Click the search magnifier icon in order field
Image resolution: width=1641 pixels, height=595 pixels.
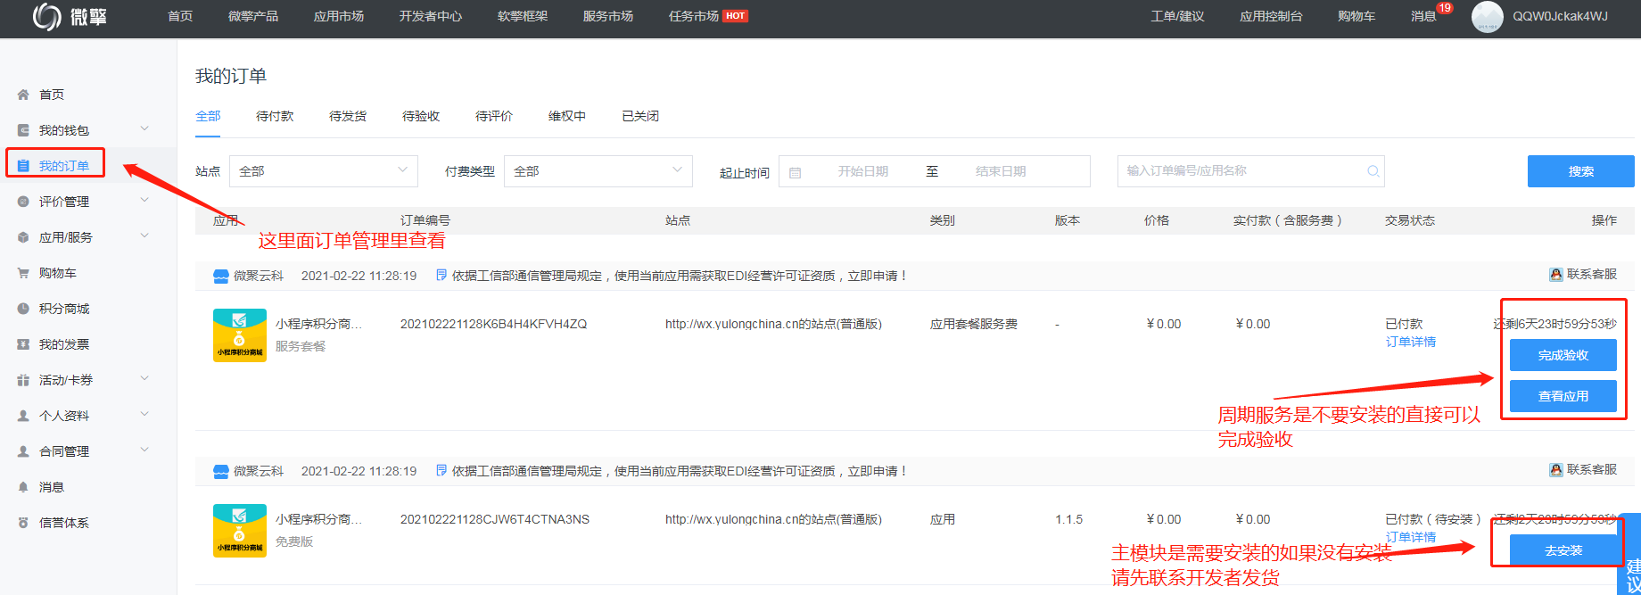[x=1373, y=171]
